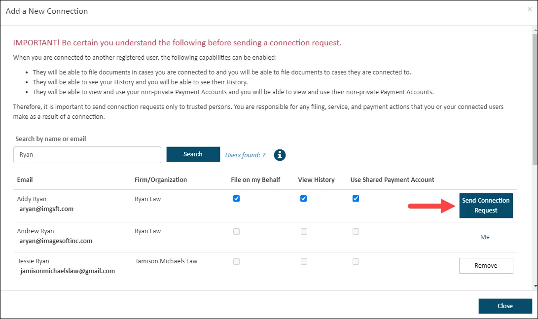This screenshot has width=538, height=319.
Task: Click the Firm/Organization column header
Action: pyautogui.click(x=161, y=180)
